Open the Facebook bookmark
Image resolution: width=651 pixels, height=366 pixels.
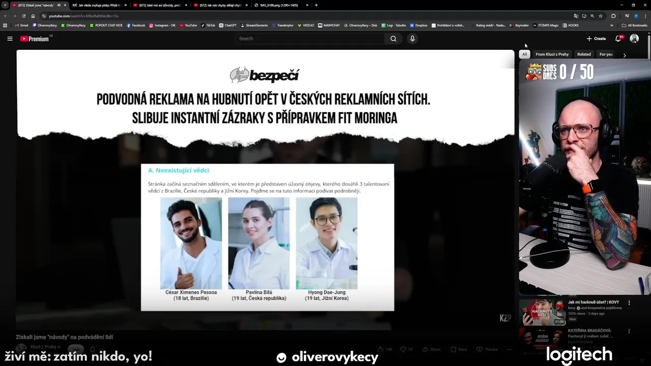click(136, 25)
